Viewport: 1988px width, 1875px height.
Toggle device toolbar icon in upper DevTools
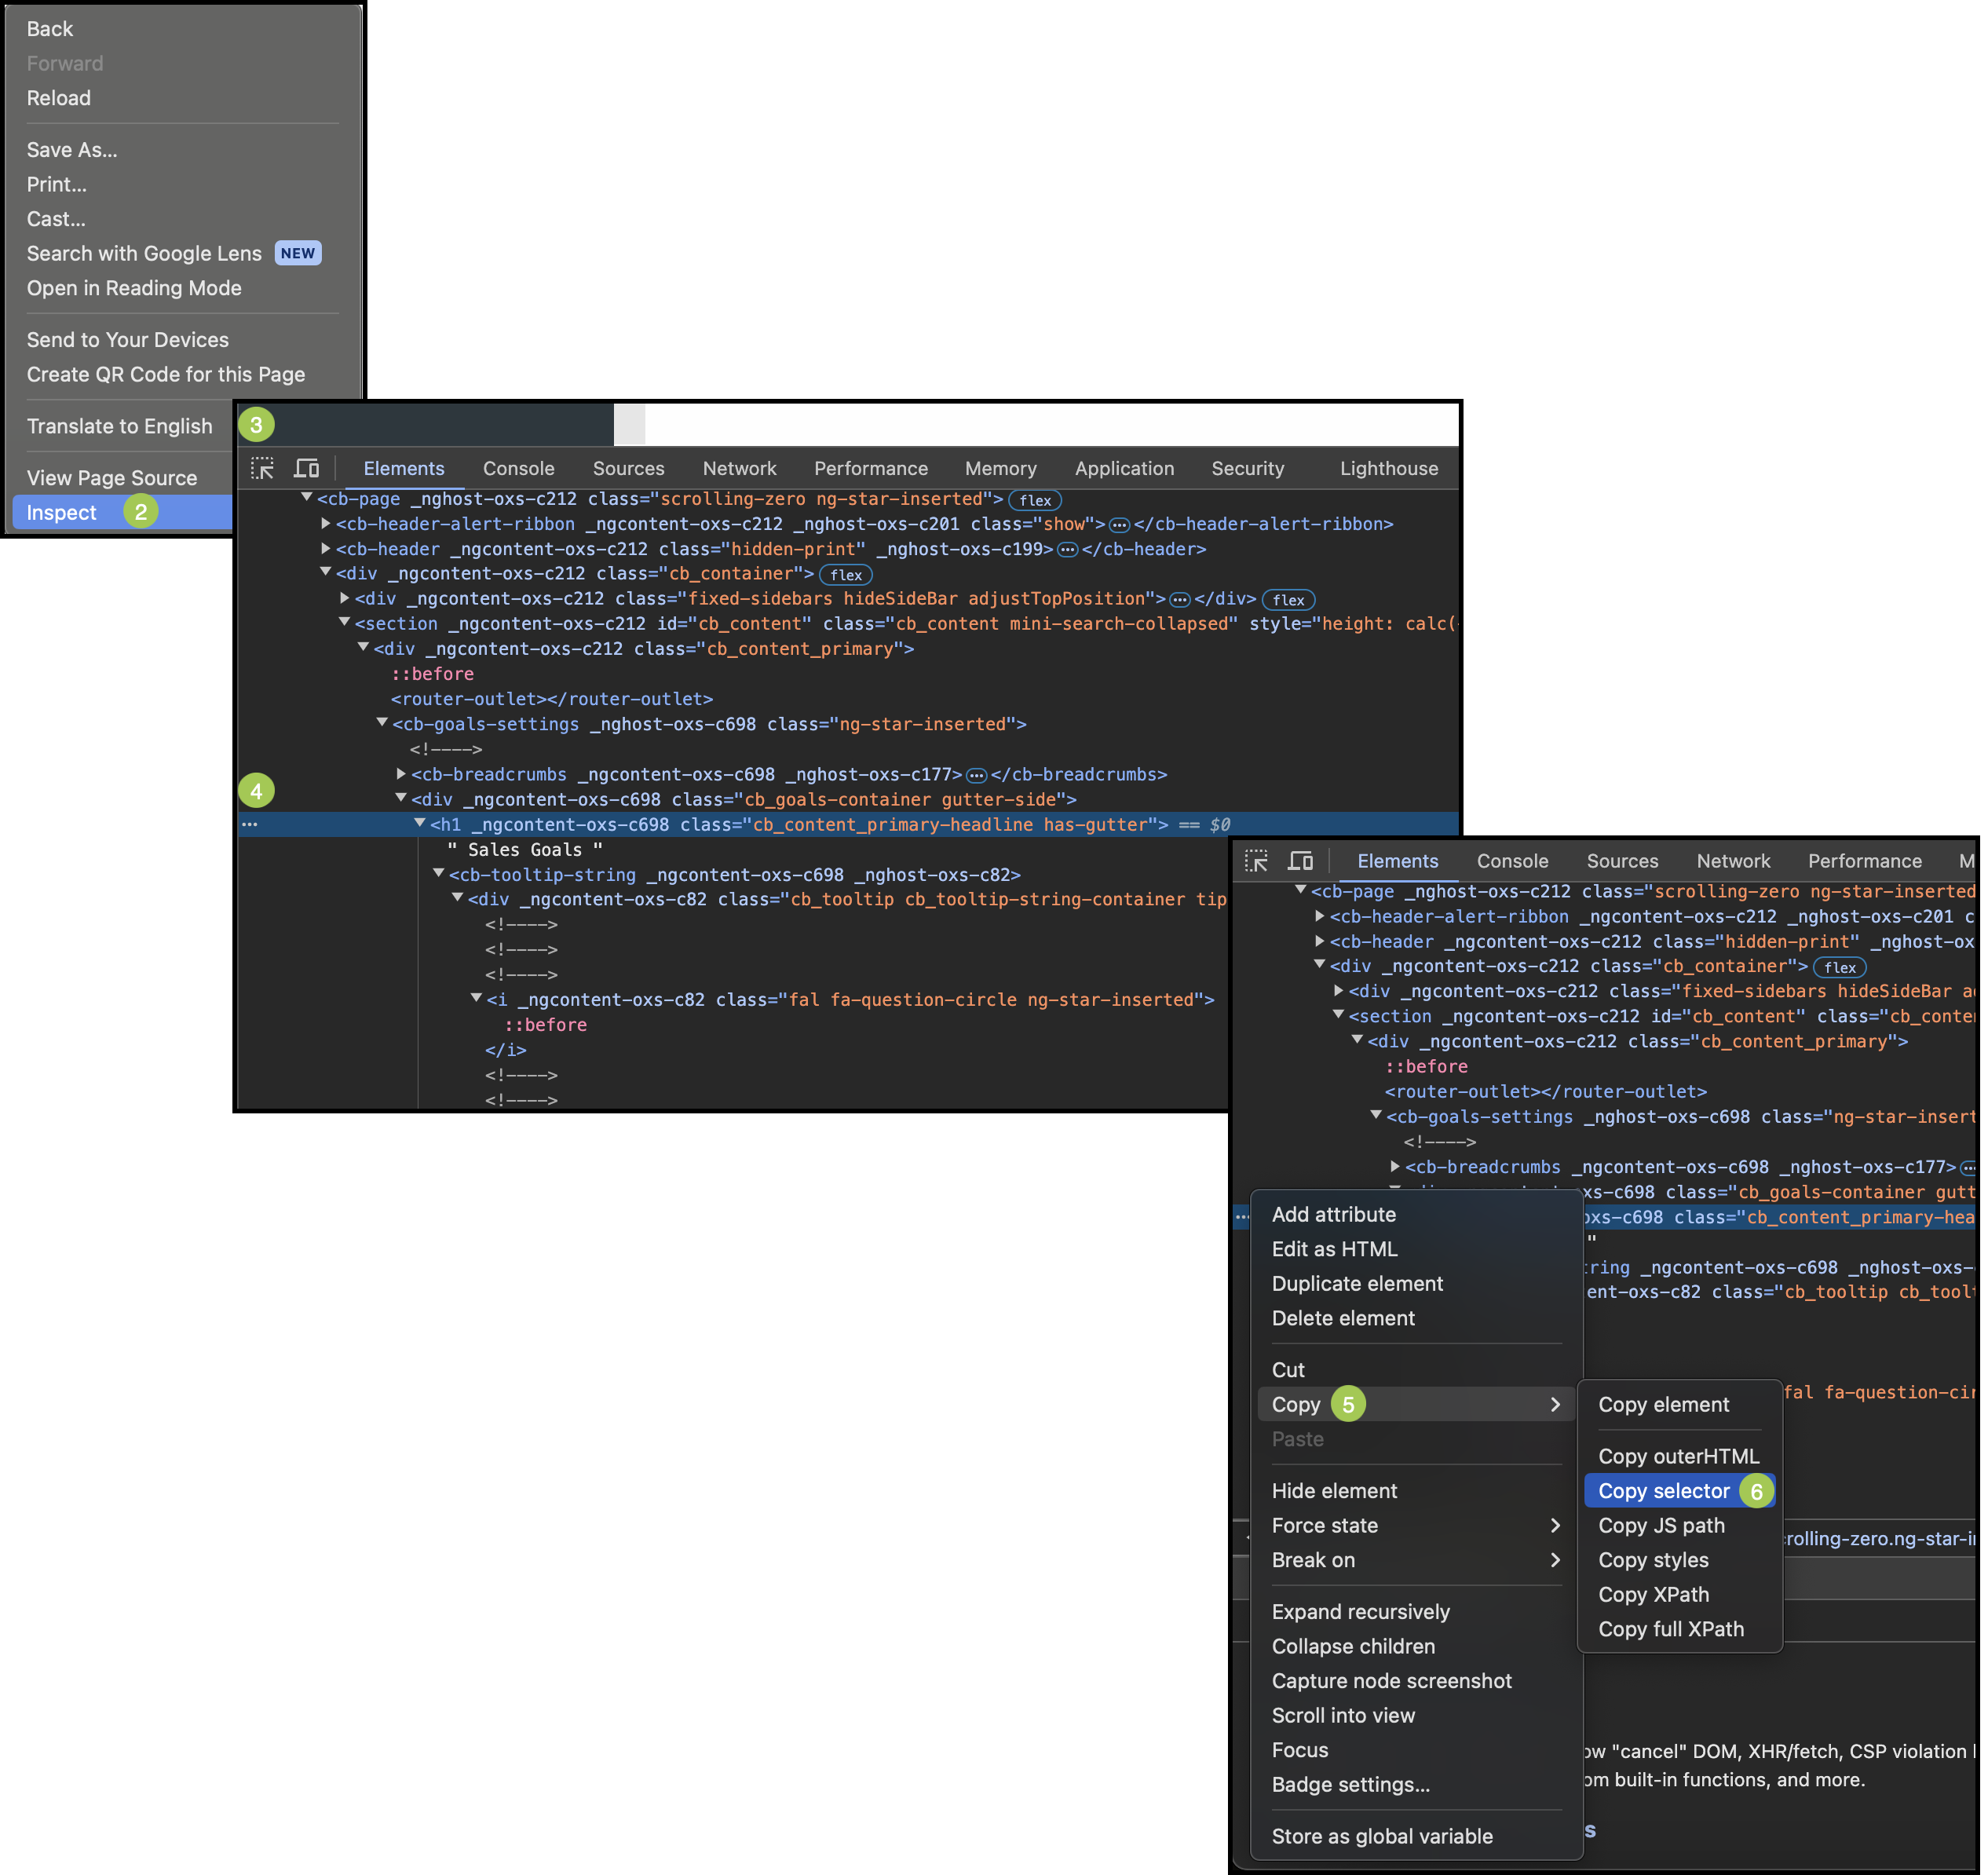[306, 468]
